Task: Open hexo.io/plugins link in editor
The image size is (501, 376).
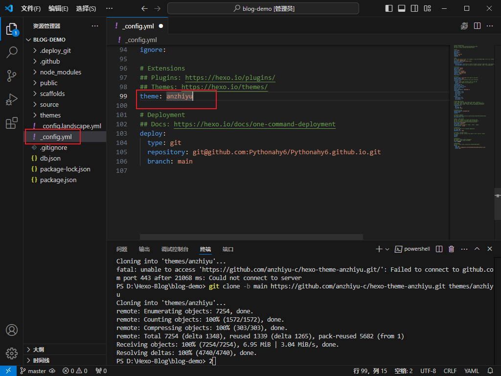Action: coord(230,78)
